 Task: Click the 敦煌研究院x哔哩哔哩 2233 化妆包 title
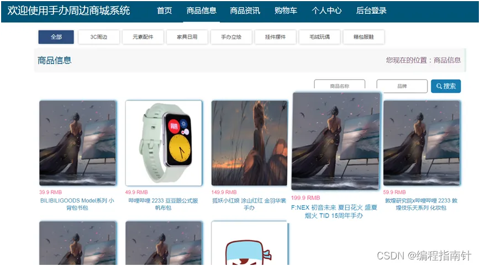[421, 204]
